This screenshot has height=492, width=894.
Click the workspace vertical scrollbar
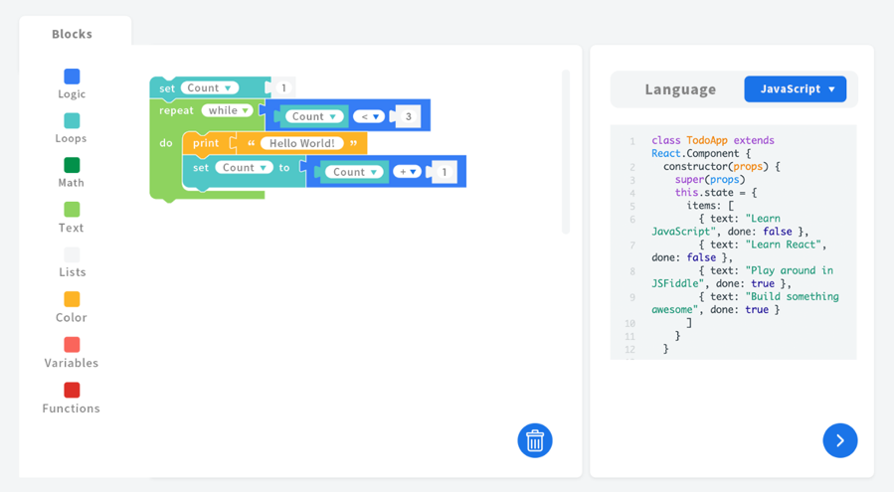click(566, 152)
